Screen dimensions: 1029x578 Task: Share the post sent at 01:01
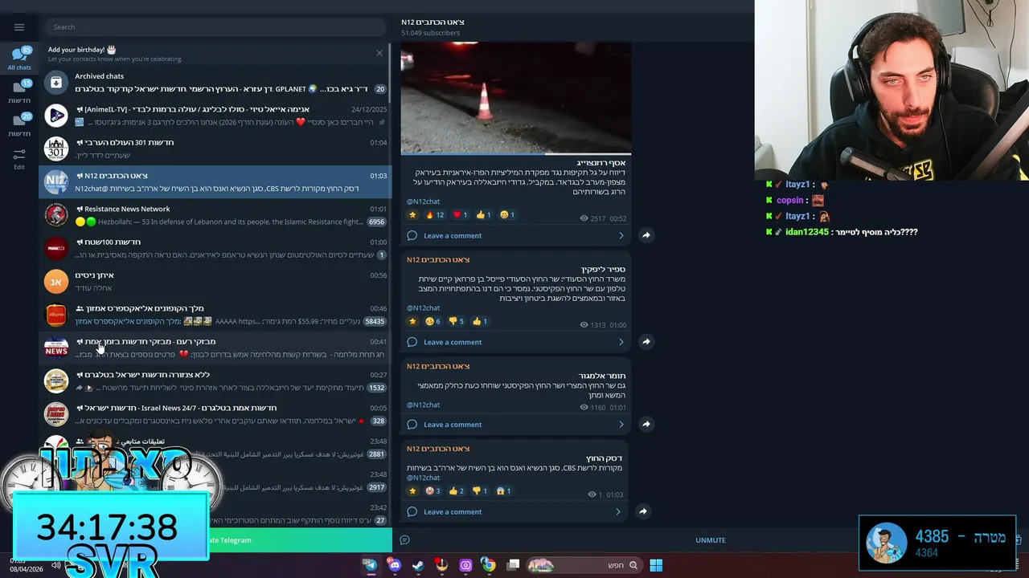tap(646, 424)
